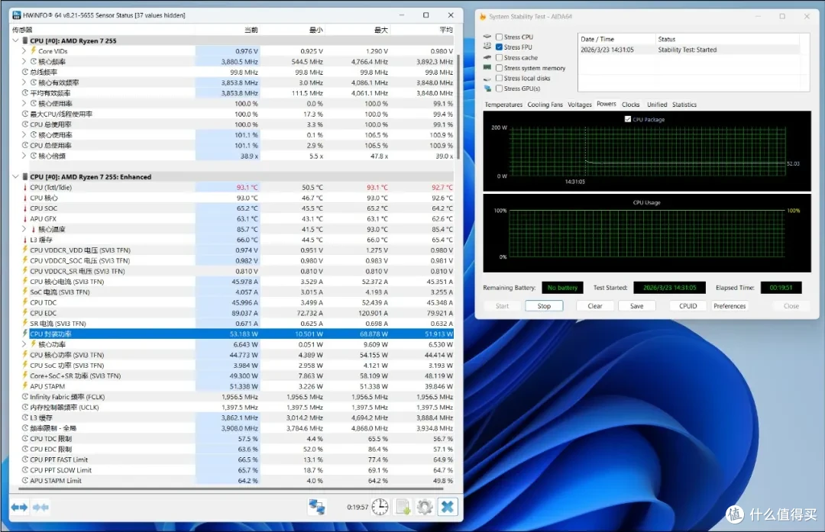Click lightning icon beside CPU TDC

click(x=24, y=302)
